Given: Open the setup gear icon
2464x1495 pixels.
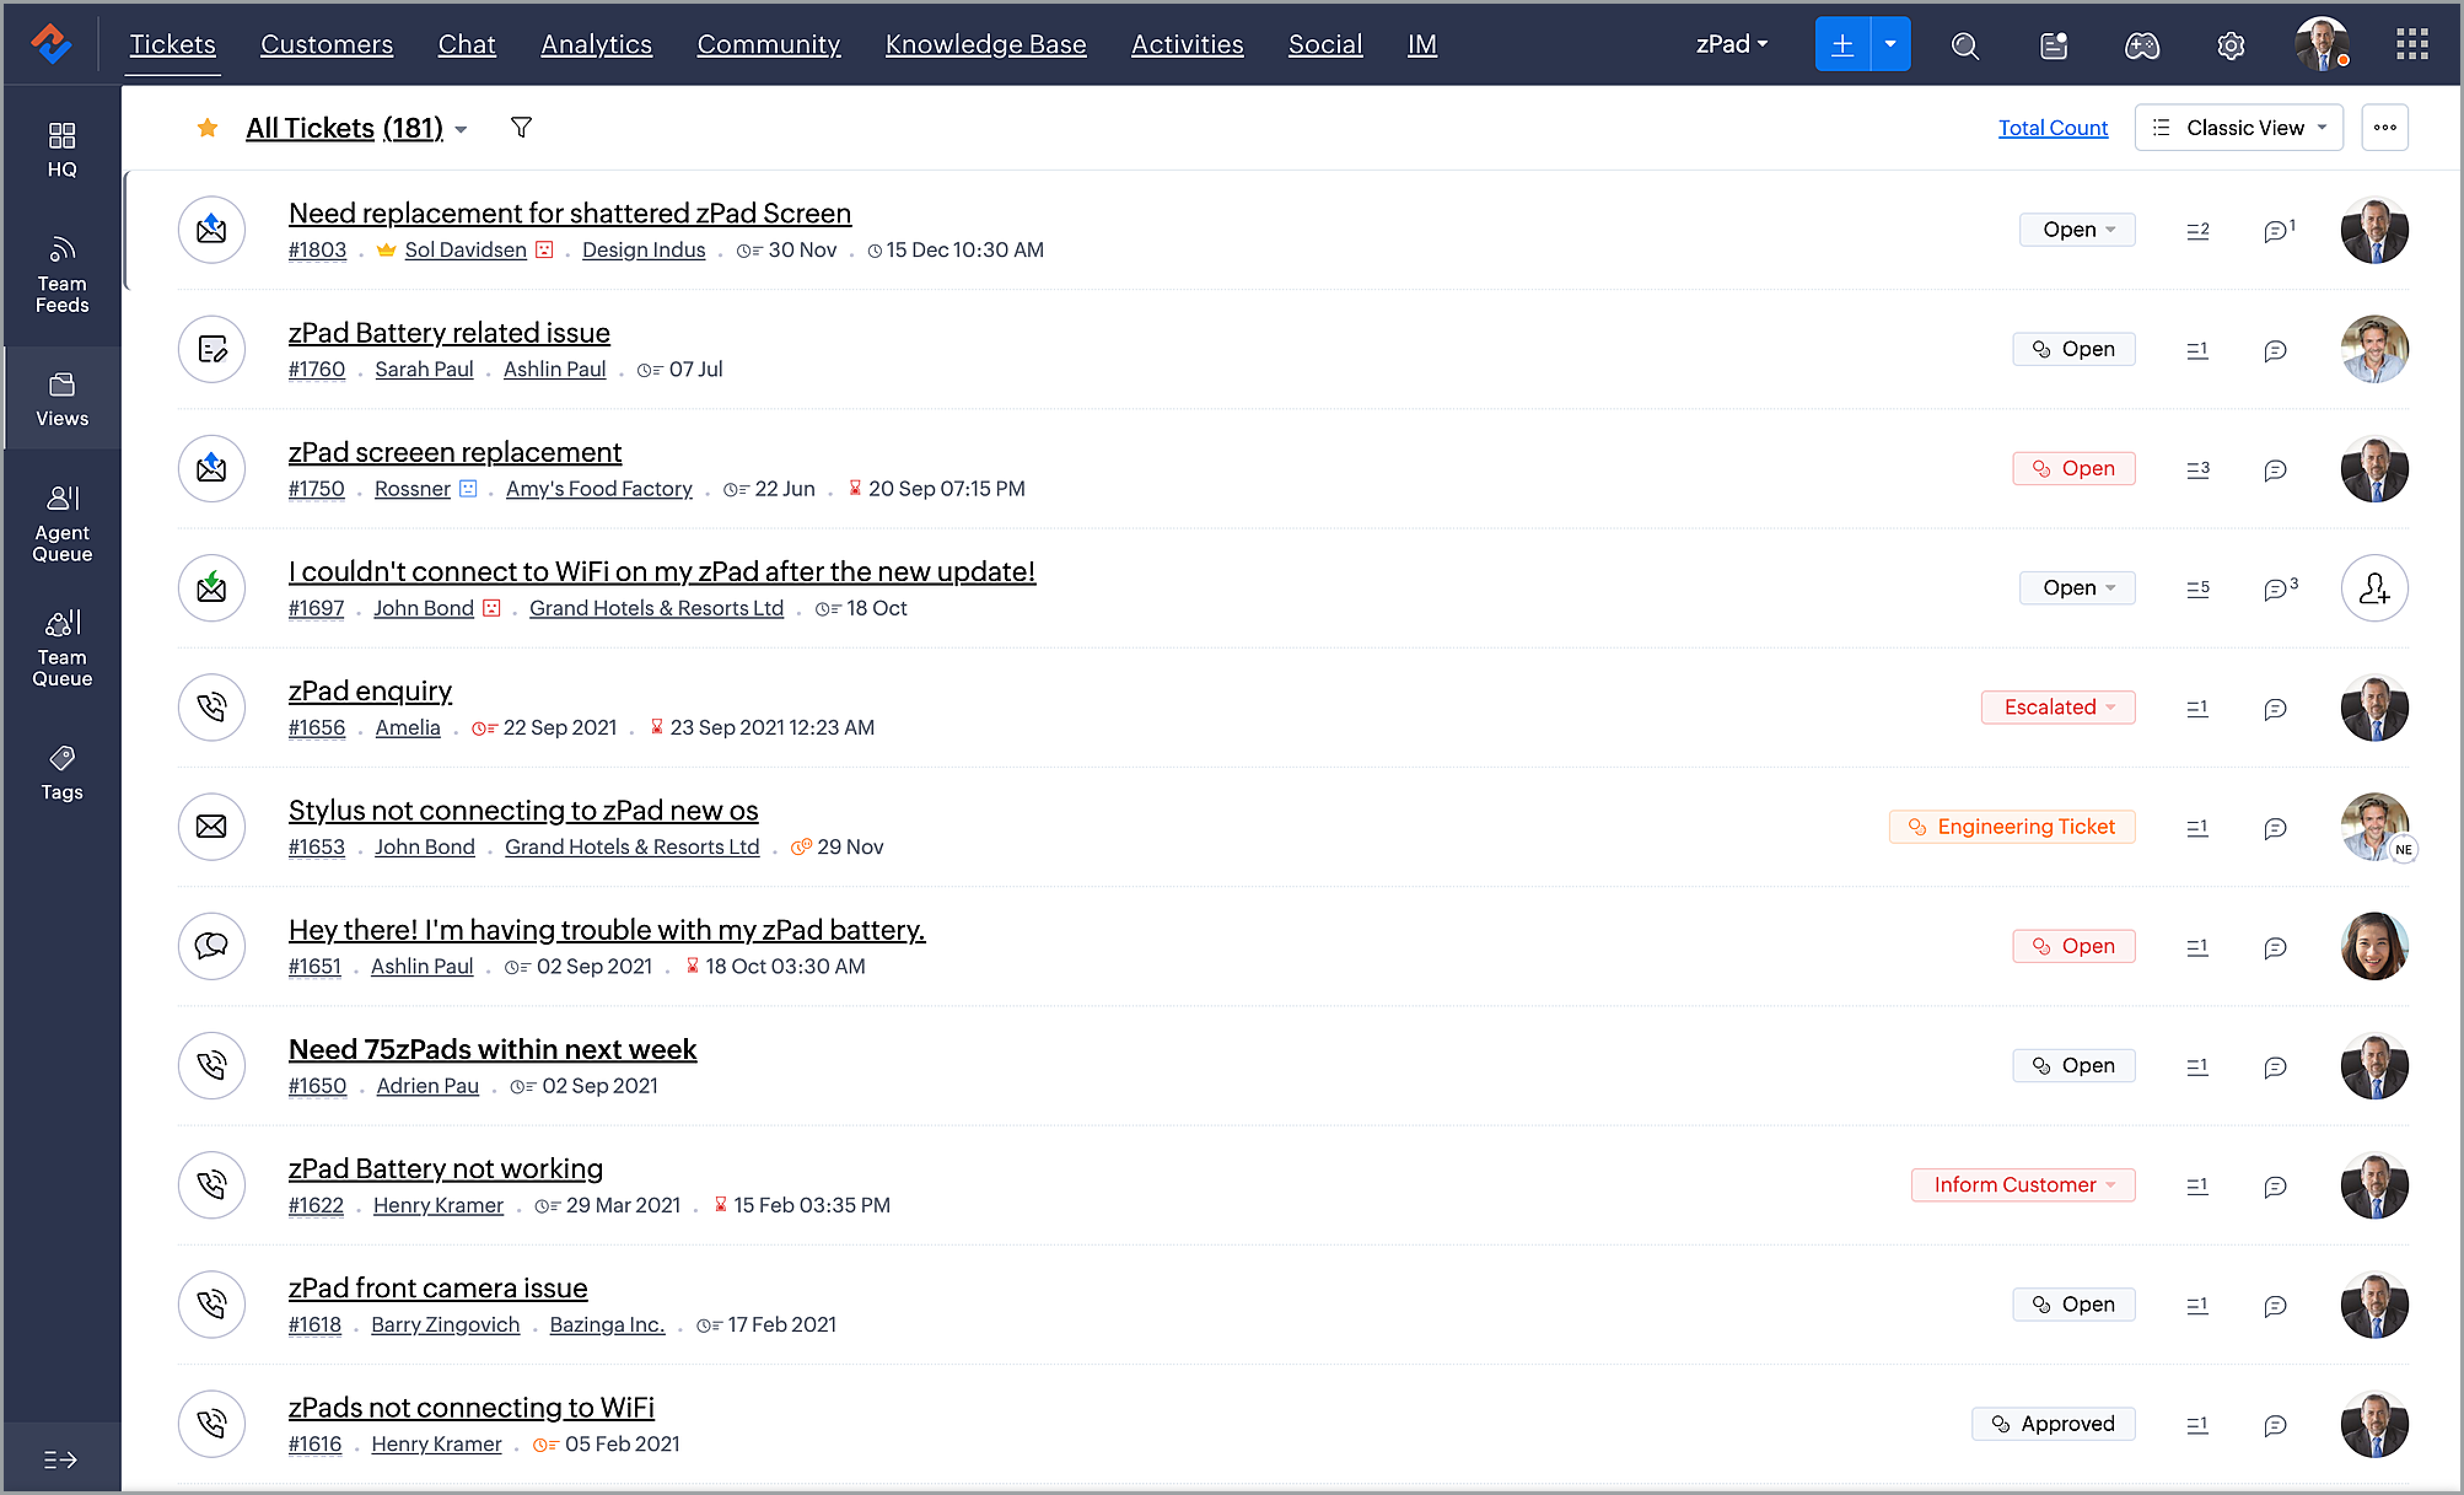Looking at the screenshot, I should [2230, 46].
